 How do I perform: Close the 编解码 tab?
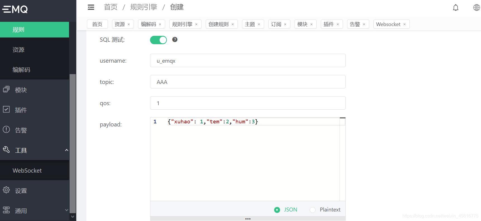(160, 24)
